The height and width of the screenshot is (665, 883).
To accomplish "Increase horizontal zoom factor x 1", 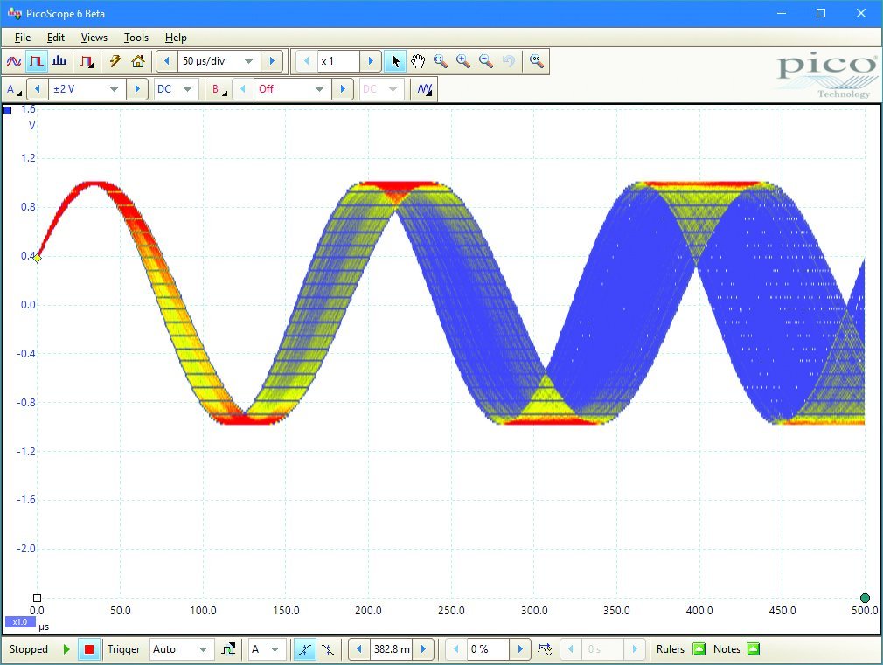I will [371, 61].
